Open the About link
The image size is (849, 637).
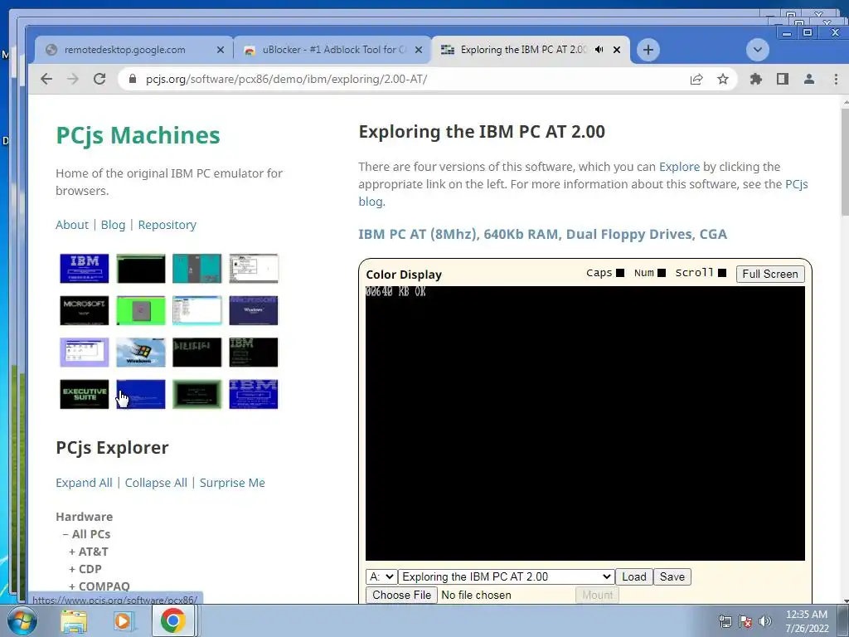coord(72,225)
